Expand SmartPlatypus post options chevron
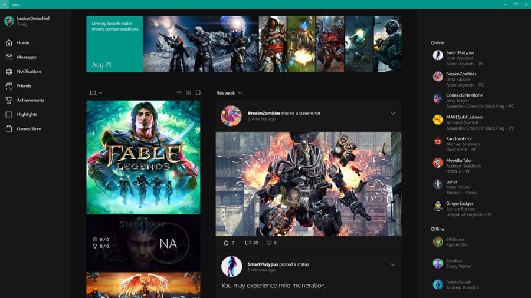The image size is (531, 298). [393, 264]
